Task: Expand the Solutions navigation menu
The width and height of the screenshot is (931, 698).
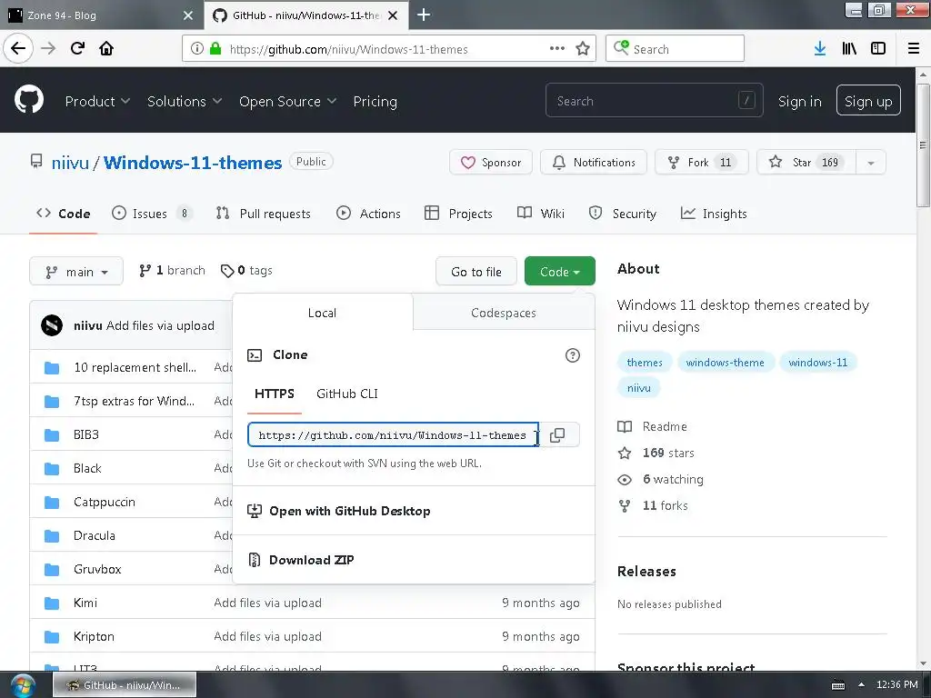Action: tap(185, 102)
